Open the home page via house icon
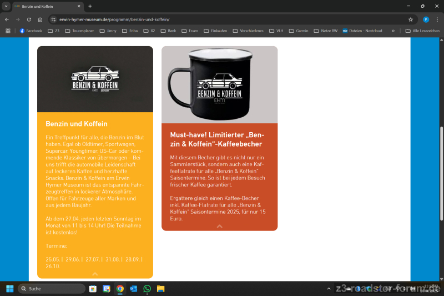The height and width of the screenshot is (296, 444). tap(40, 19)
